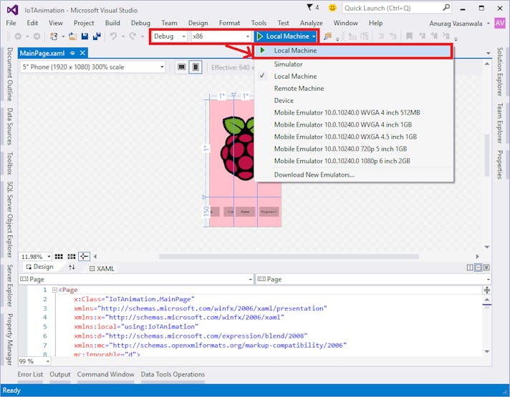
Task: Open the Toolbox side panel
Action: coord(10,163)
